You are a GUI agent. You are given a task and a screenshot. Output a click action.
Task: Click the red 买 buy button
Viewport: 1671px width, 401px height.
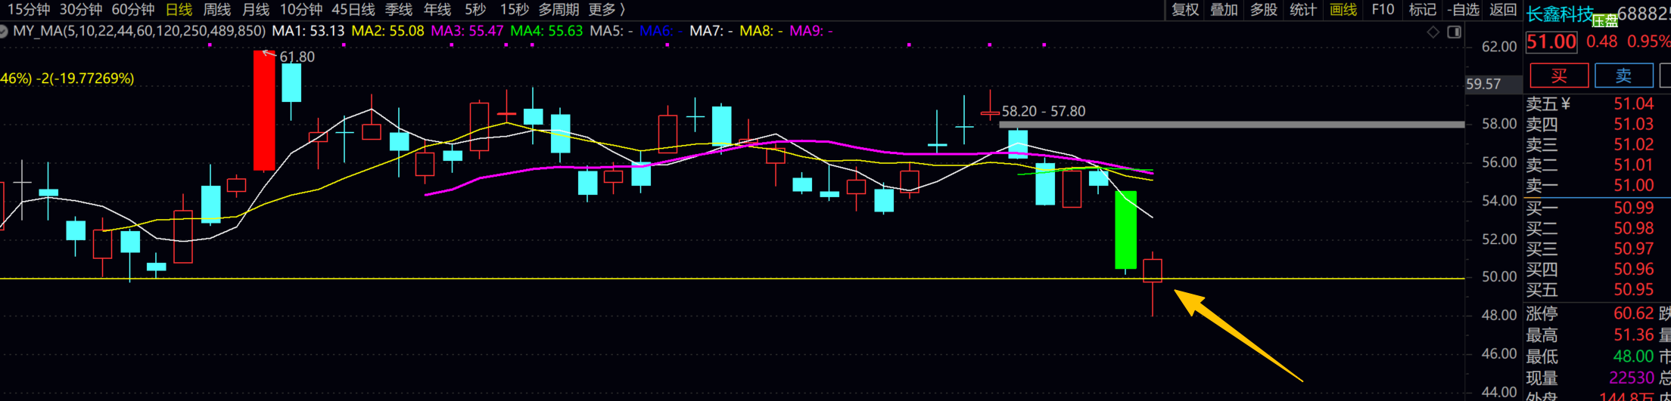1559,76
